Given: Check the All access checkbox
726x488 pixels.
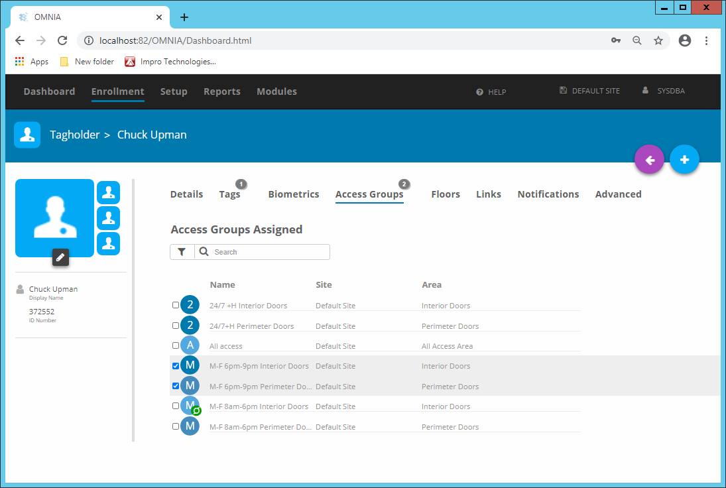Looking at the screenshot, I should click(176, 345).
